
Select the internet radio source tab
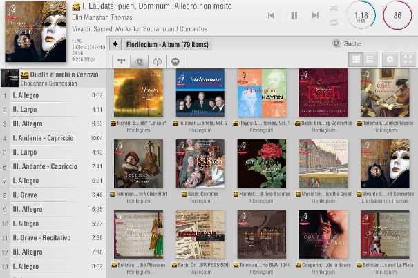(x=158, y=61)
